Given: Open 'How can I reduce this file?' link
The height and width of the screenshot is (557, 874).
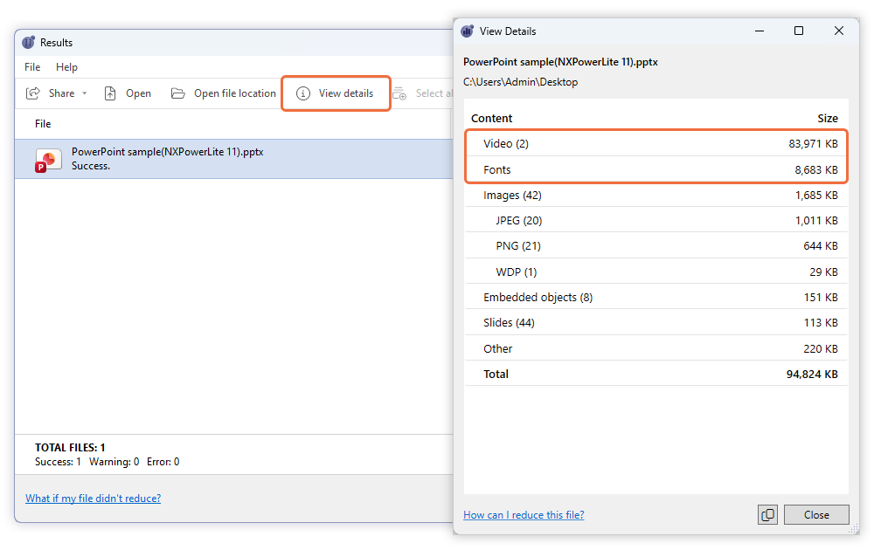Looking at the screenshot, I should pyautogui.click(x=524, y=515).
